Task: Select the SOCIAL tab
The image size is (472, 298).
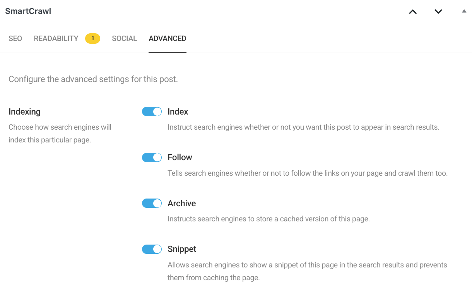Action: tap(124, 38)
